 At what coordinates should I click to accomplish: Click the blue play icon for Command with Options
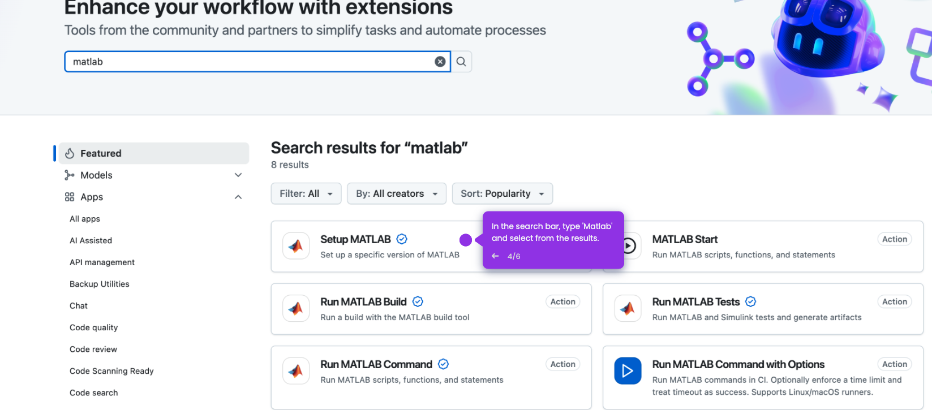[628, 371]
